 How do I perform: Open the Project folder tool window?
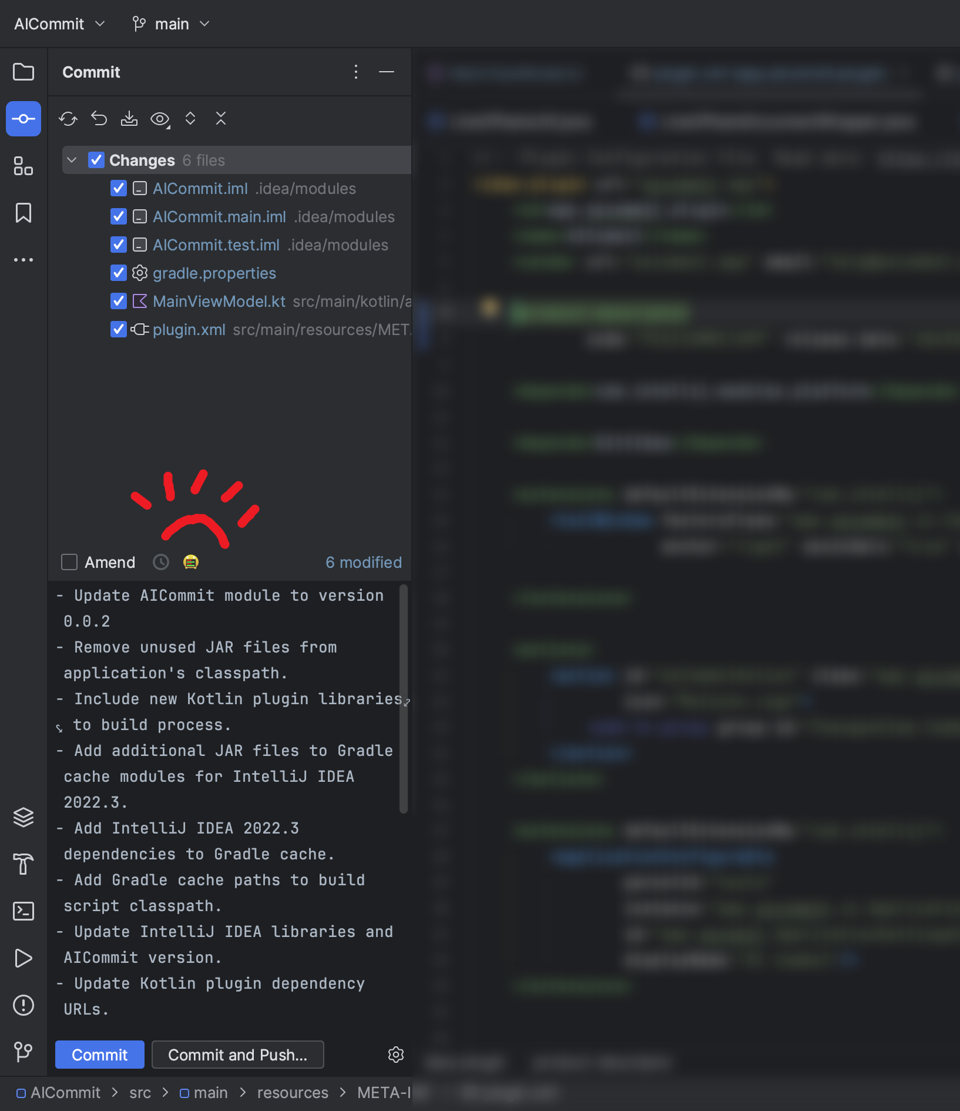[x=24, y=72]
